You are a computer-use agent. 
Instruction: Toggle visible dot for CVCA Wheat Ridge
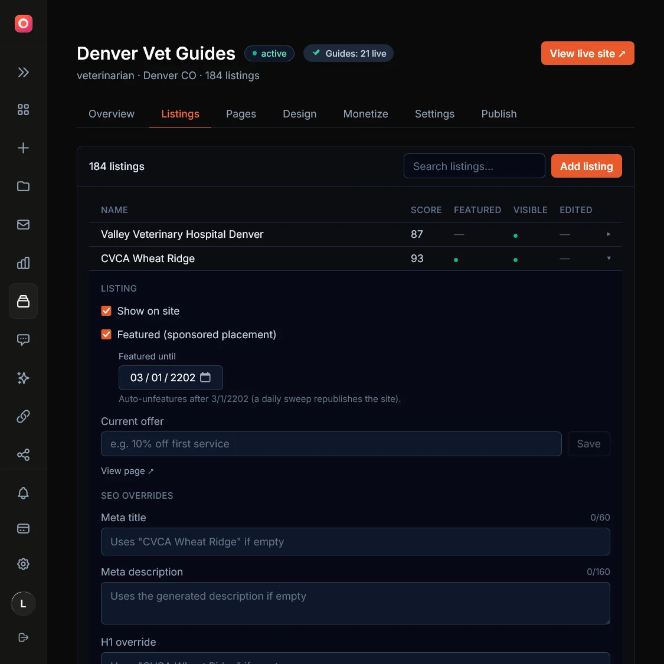tap(515, 260)
